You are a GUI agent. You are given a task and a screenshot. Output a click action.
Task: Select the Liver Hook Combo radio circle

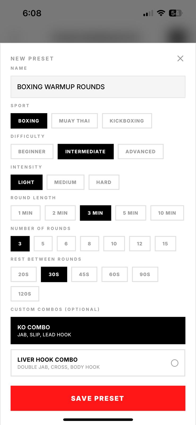(x=175, y=363)
